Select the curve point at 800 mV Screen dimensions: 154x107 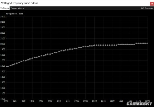pyautogui.click(x=6, y=66)
